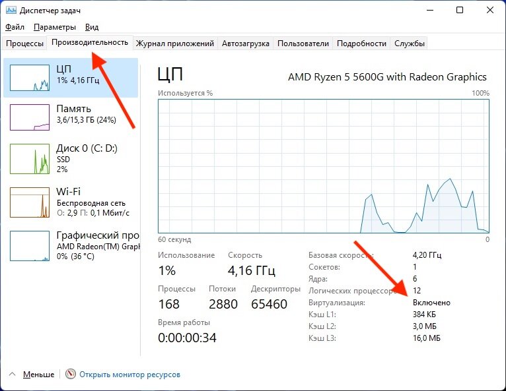Select the Диск 0 (C: D:) label
Image resolution: width=506 pixels, height=391 pixels.
(87, 148)
